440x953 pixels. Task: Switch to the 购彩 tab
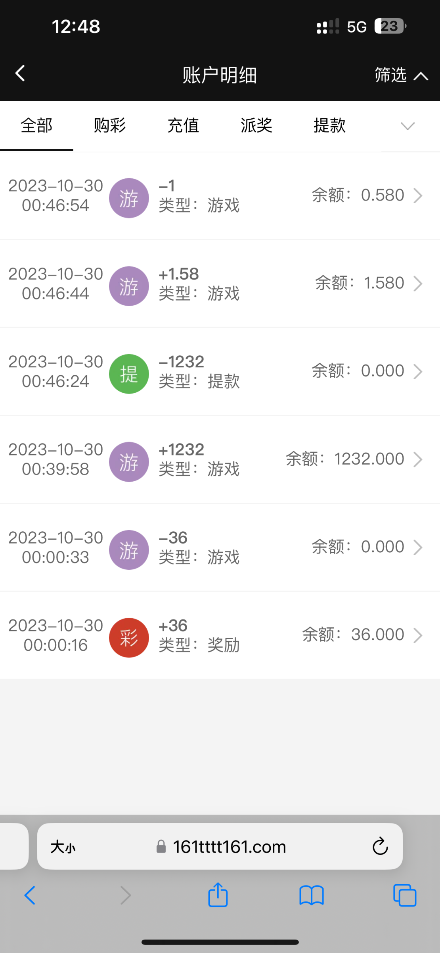click(x=110, y=125)
